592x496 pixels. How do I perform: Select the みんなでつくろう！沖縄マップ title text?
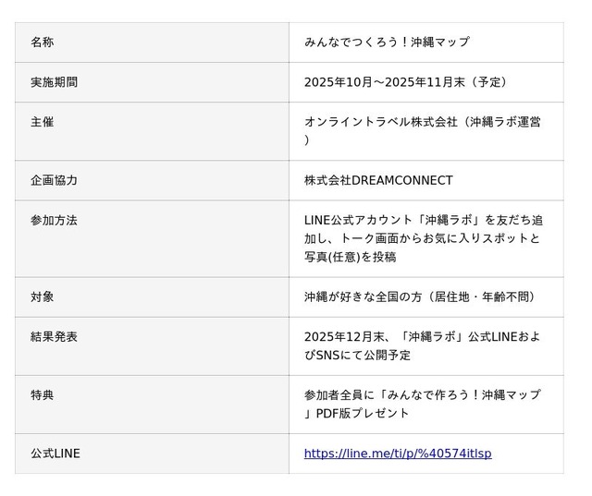[387, 42]
